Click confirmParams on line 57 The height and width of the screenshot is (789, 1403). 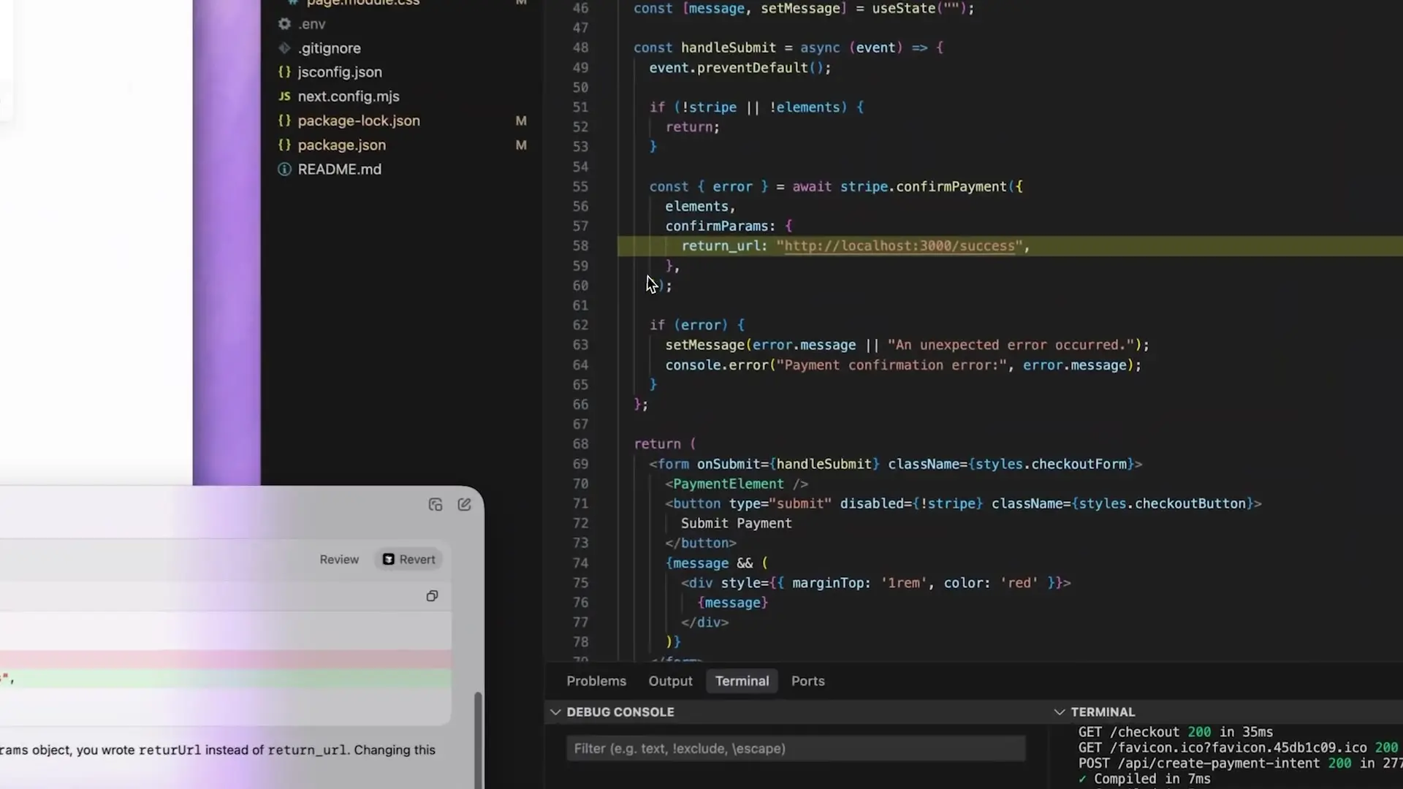[x=716, y=226]
